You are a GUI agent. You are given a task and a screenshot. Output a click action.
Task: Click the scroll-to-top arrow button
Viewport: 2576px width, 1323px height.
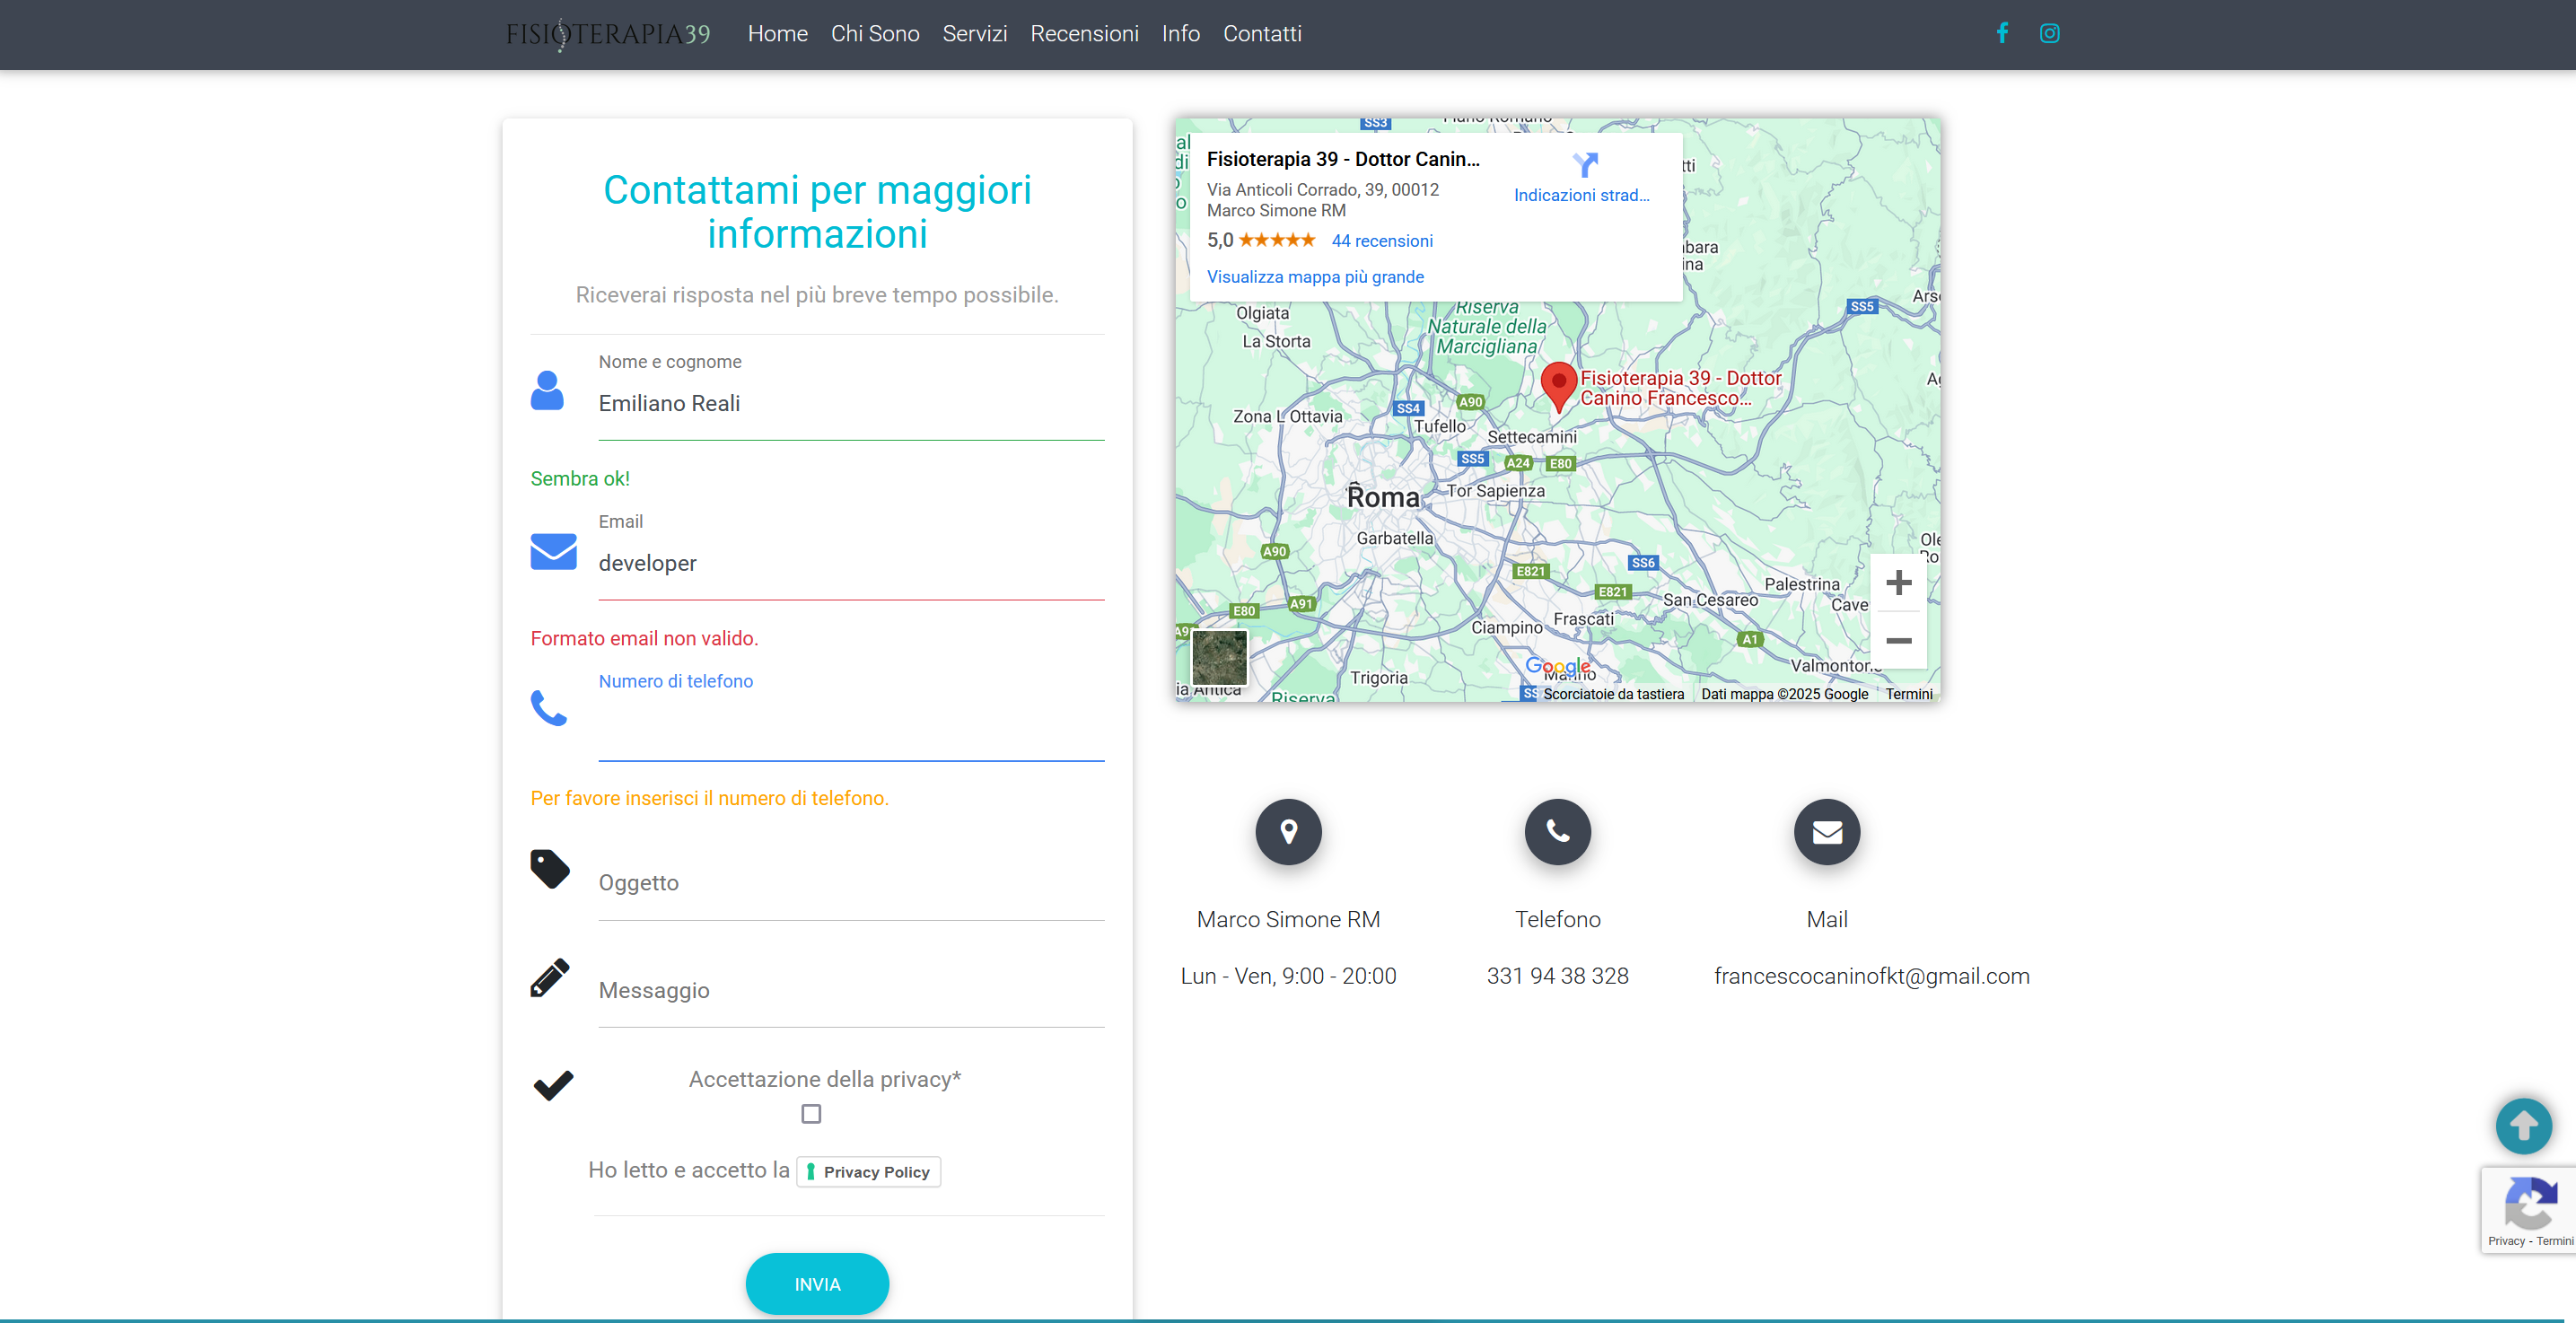point(2522,1126)
